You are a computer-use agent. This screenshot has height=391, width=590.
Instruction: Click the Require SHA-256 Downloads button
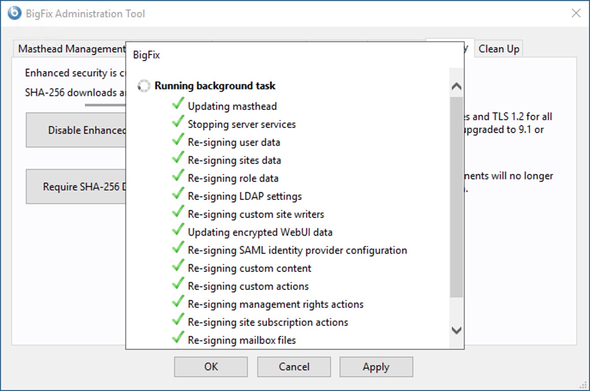point(76,186)
